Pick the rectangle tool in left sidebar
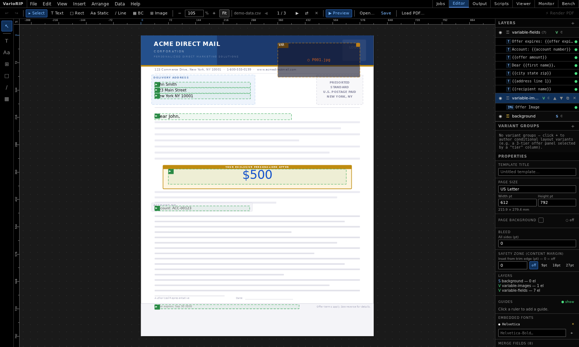 [7, 76]
